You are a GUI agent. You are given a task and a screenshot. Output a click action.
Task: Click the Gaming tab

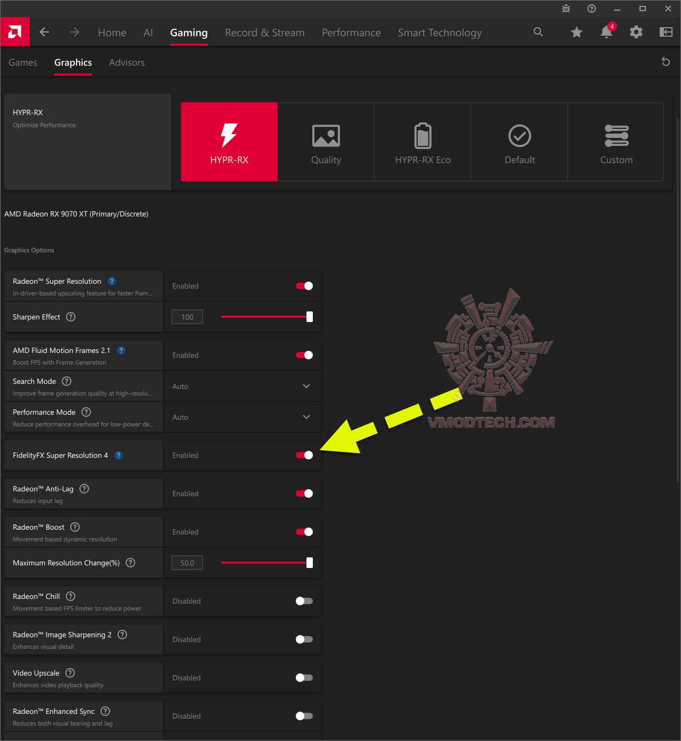189,32
